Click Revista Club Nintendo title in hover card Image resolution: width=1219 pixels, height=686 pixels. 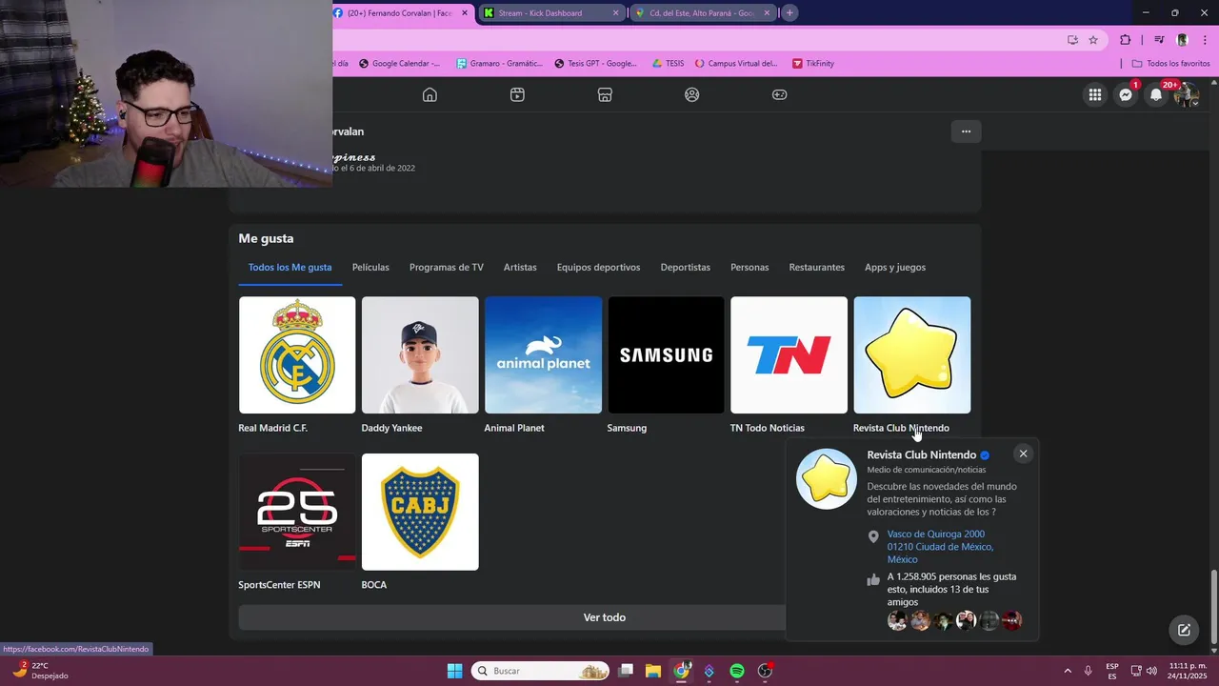pyautogui.click(x=921, y=454)
